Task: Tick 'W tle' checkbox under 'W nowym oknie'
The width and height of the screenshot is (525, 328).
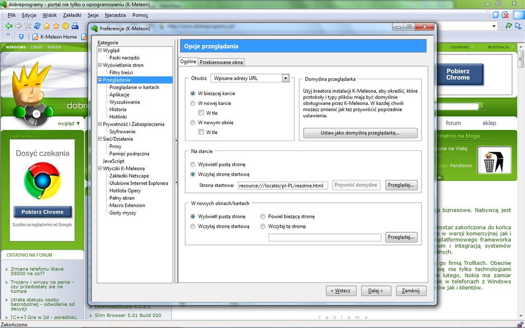Action: coord(201,132)
